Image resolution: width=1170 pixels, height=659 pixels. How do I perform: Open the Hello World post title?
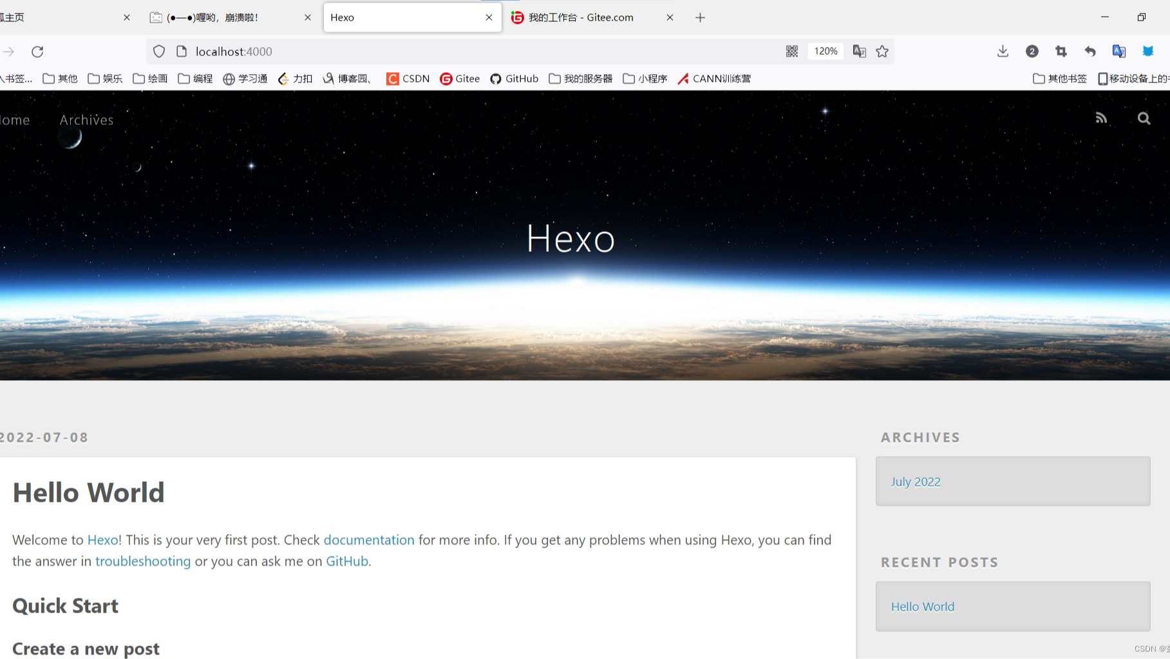click(x=88, y=492)
